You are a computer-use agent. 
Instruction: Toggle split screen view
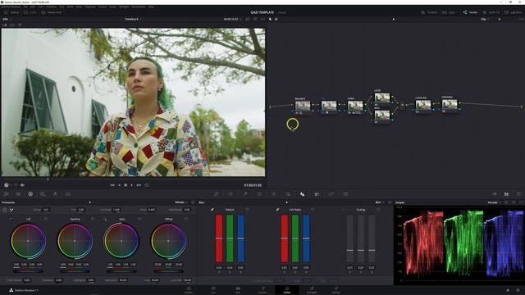(12, 25)
